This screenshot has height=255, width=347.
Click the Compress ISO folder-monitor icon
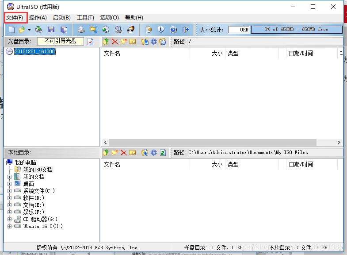(94, 30)
